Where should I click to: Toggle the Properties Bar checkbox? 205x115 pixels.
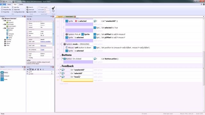click(x=2, y=10)
